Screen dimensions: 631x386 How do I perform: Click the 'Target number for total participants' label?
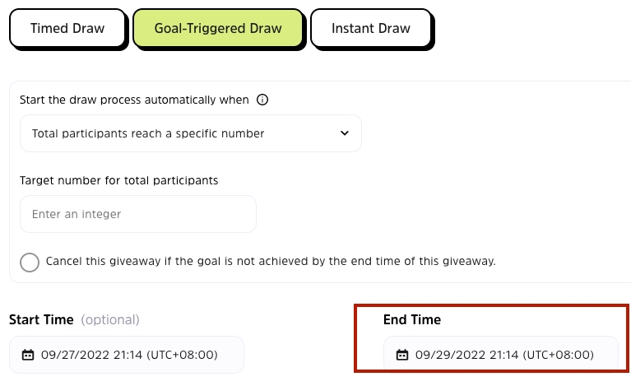(x=124, y=179)
